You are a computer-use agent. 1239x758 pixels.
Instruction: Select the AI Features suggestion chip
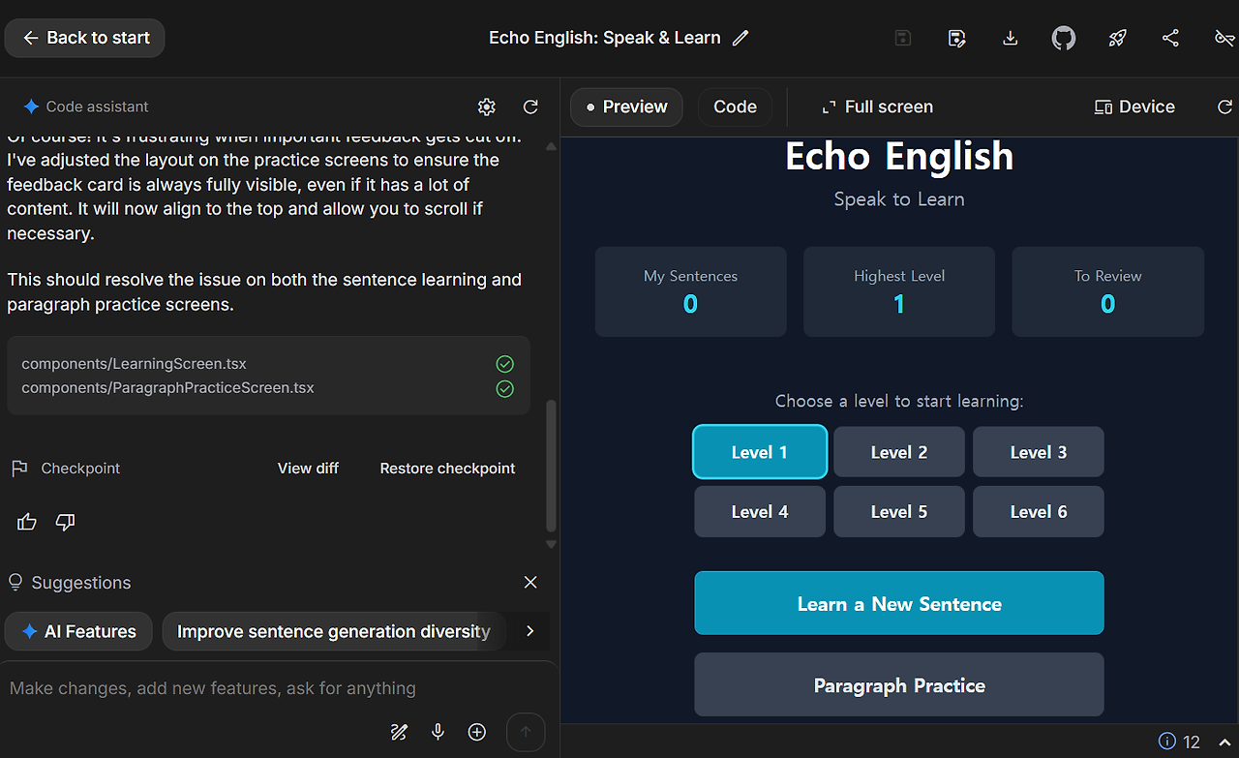78,631
